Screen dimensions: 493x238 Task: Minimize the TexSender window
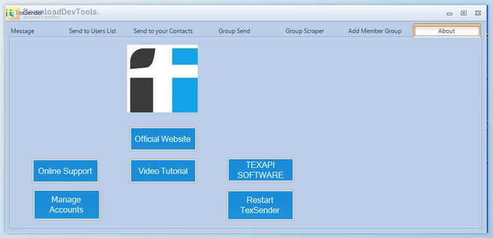(x=450, y=13)
